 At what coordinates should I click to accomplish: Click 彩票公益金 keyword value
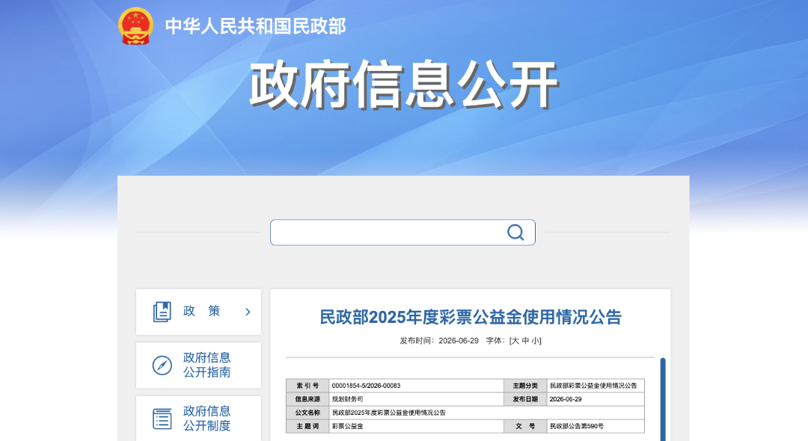click(347, 426)
